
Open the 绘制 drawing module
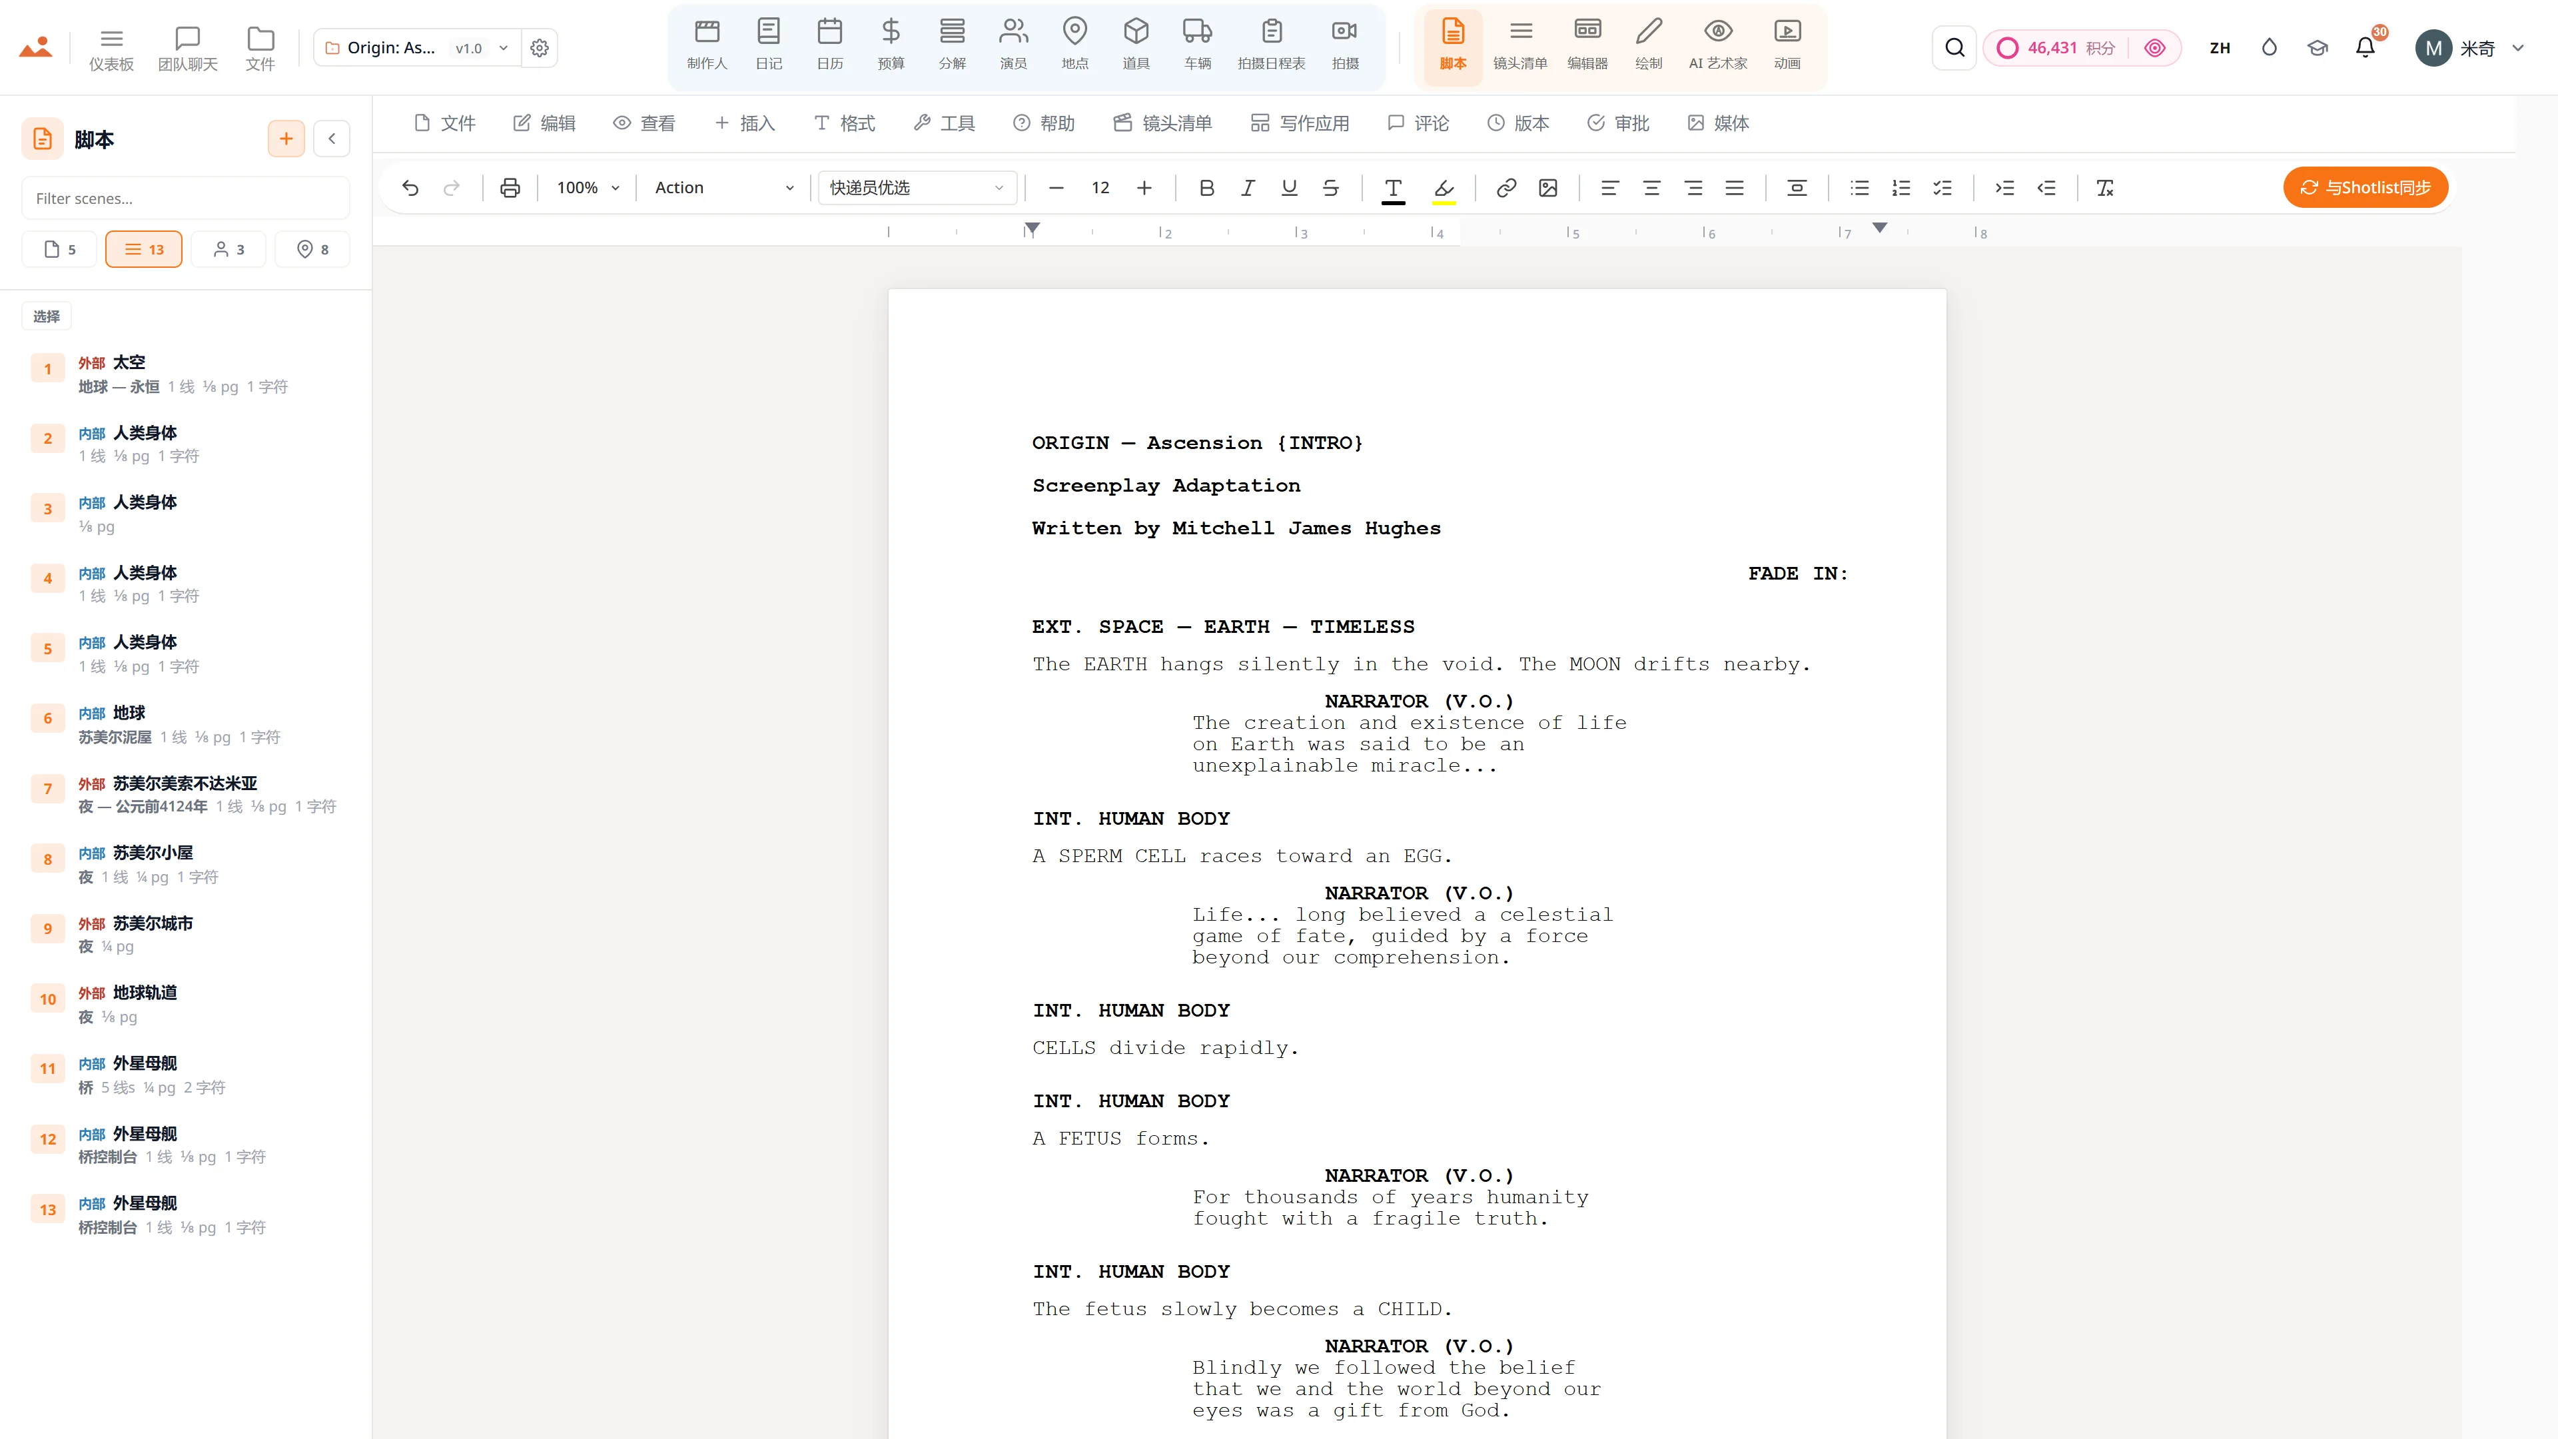tap(1649, 46)
